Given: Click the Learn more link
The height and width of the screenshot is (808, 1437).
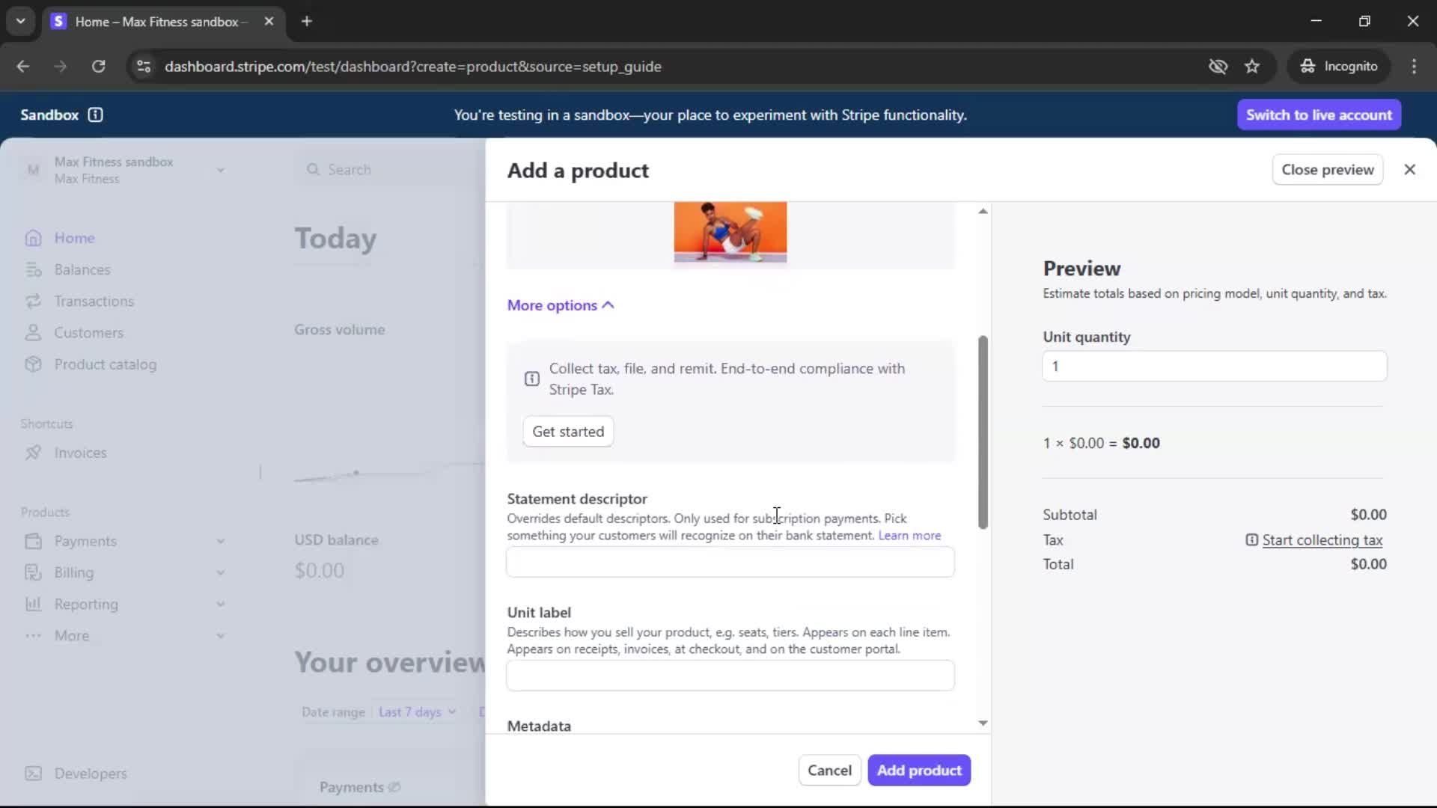Looking at the screenshot, I should point(909,536).
